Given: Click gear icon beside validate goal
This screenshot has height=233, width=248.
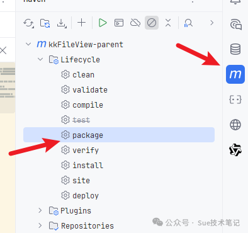Looking at the screenshot, I should (65, 89).
